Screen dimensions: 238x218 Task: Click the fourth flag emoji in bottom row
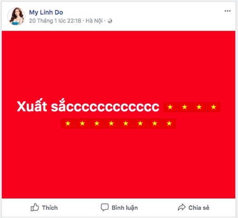coord(111,123)
